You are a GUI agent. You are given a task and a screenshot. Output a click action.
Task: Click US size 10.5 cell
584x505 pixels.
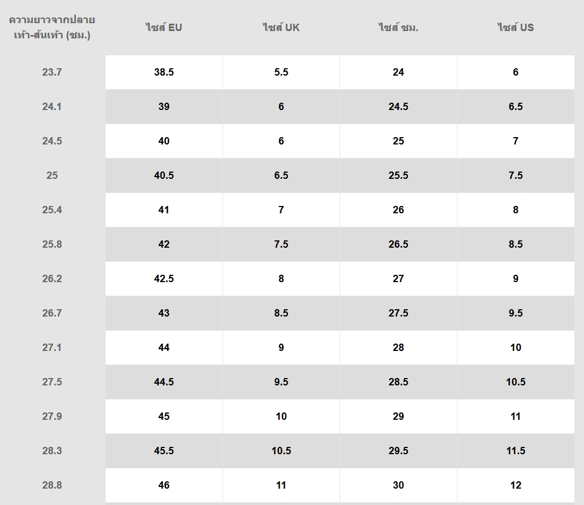click(x=516, y=382)
